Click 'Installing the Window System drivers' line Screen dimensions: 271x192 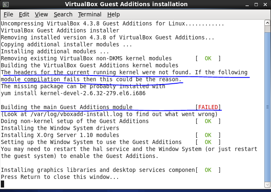(60, 128)
